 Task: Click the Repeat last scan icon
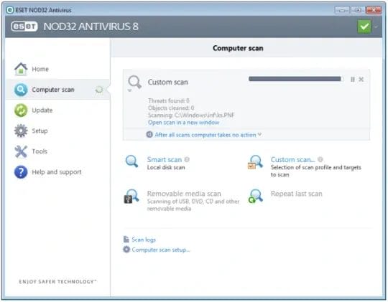coord(255,197)
